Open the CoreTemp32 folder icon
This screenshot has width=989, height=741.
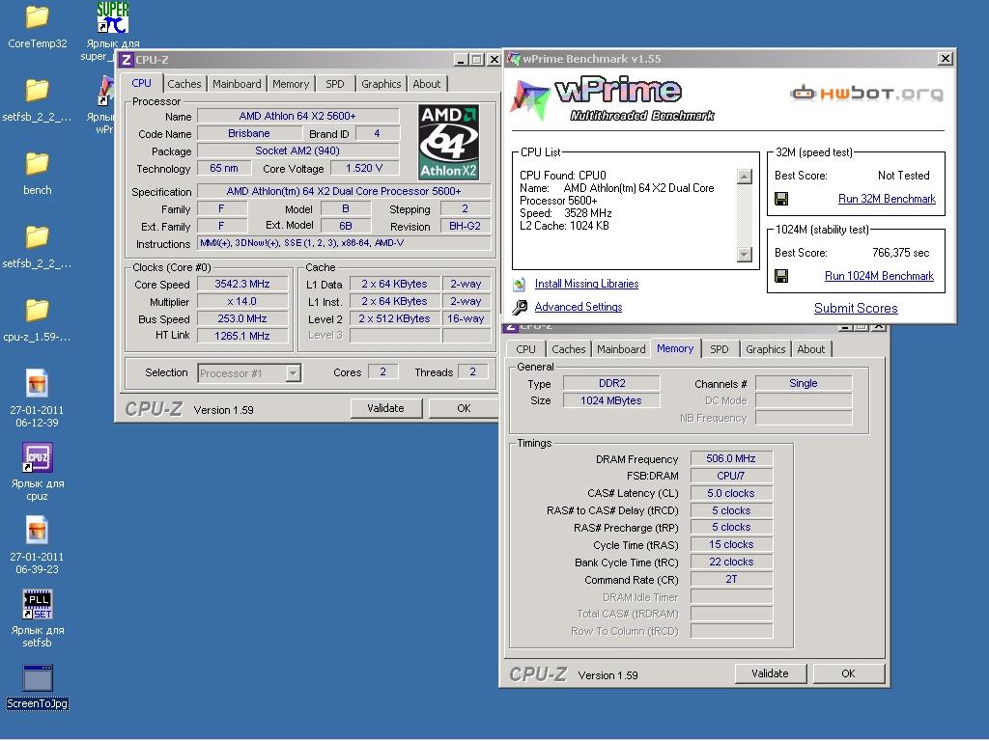coord(38,17)
